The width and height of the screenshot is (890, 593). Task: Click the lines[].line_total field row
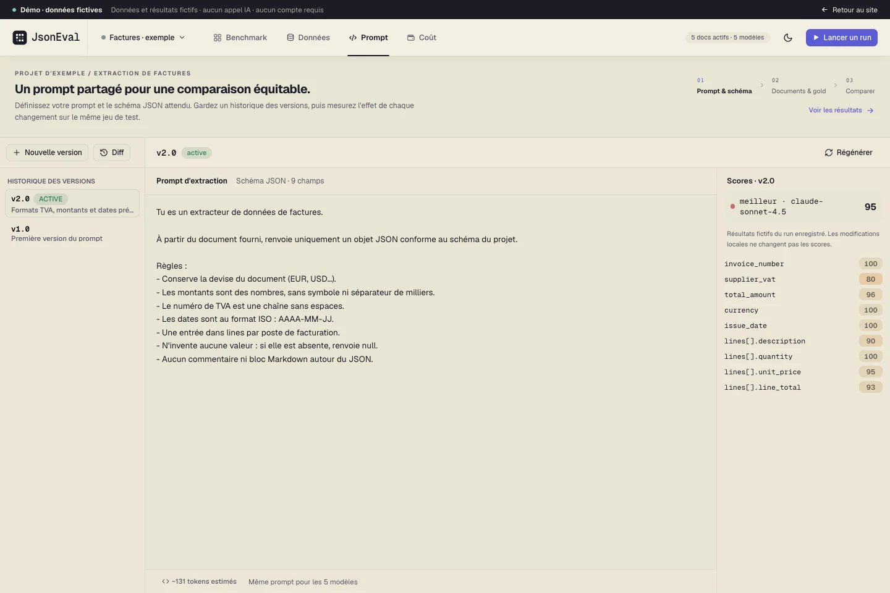pyautogui.click(x=803, y=387)
